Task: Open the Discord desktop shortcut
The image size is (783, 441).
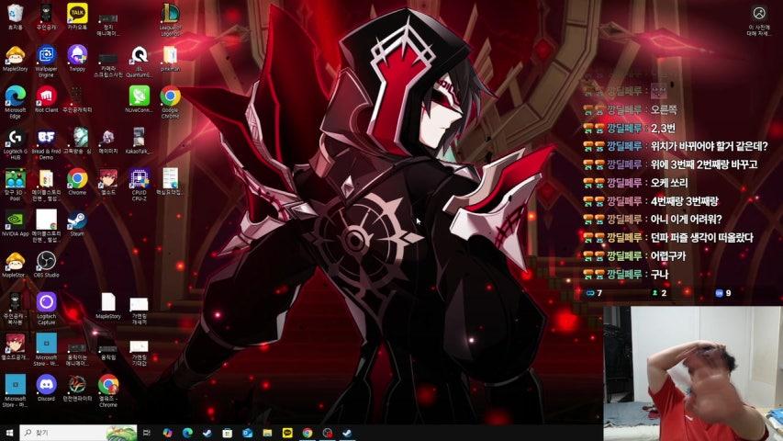Action: (46, 389)
